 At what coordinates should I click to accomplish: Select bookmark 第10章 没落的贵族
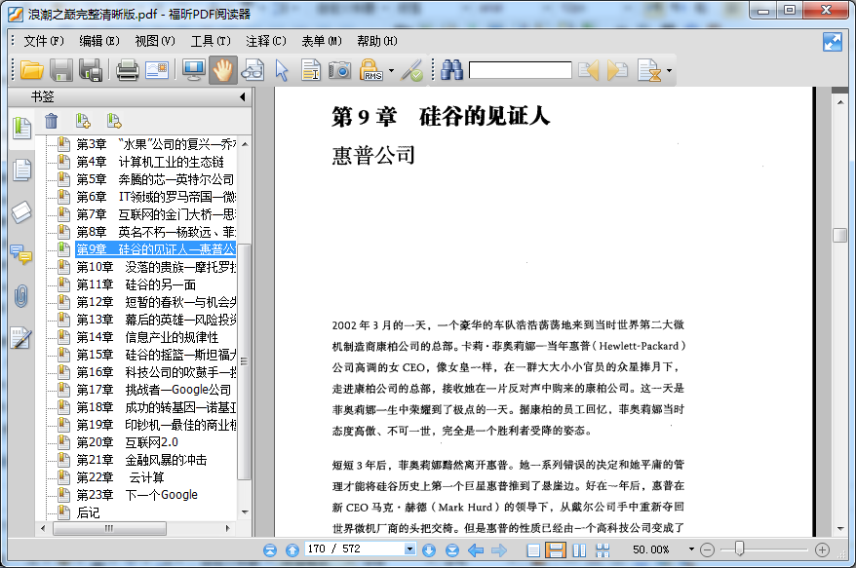coord(156,267)
